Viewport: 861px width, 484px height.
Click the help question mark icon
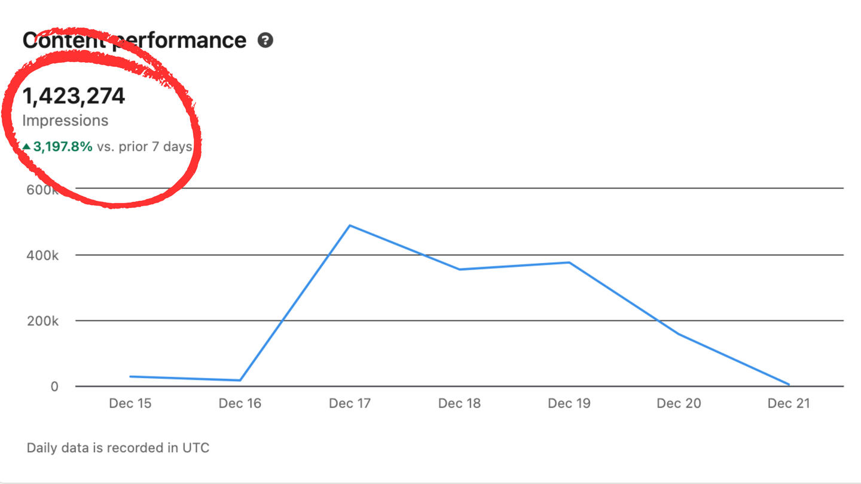(265, 41)
